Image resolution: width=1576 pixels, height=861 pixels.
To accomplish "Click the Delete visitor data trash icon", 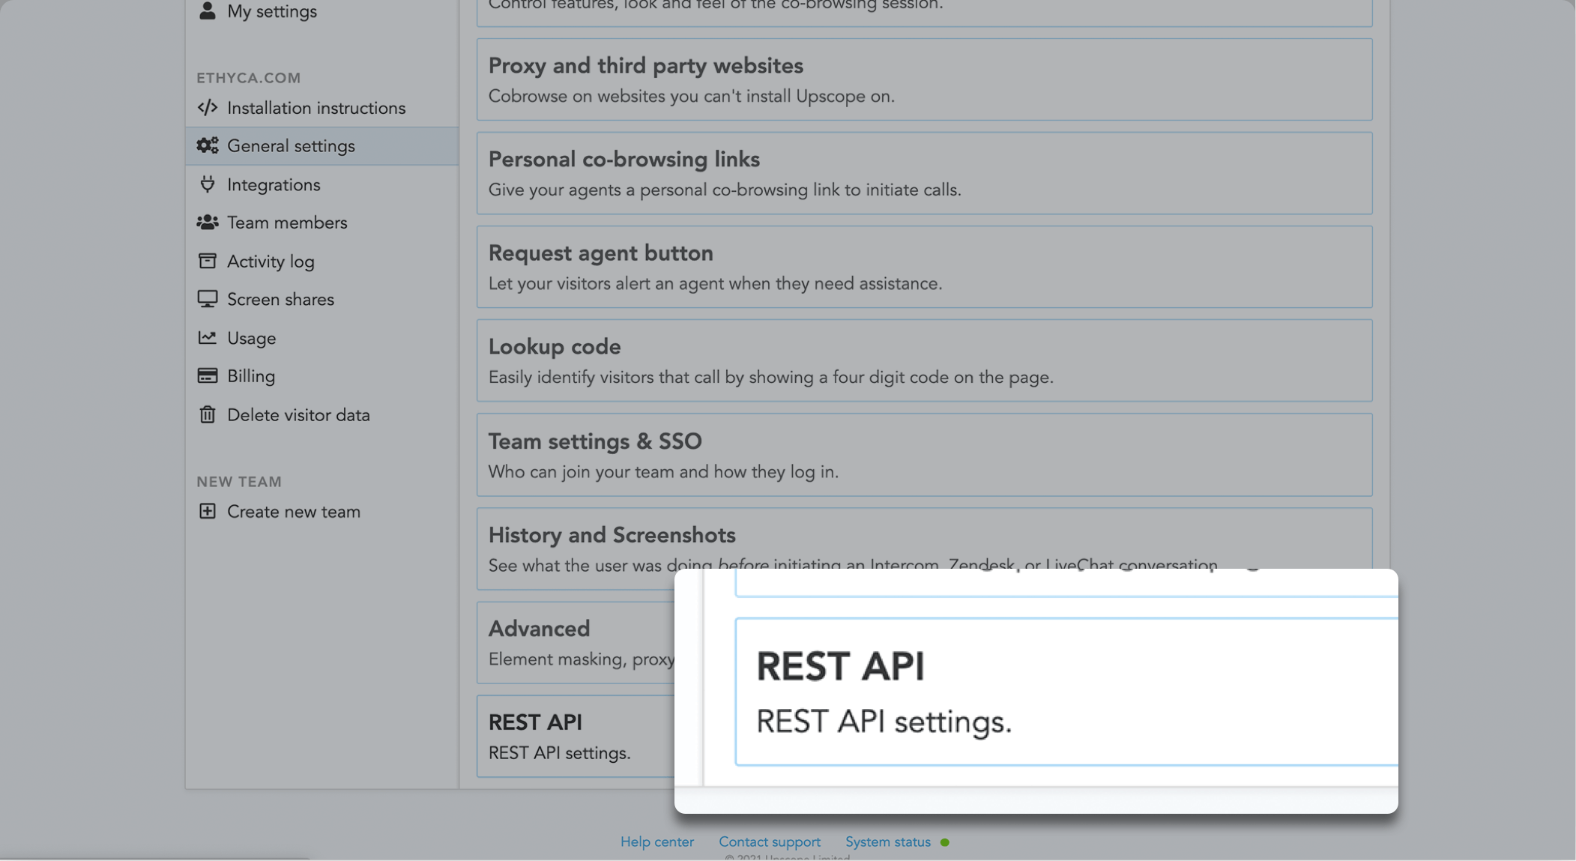I will click(x=208, y=414).
